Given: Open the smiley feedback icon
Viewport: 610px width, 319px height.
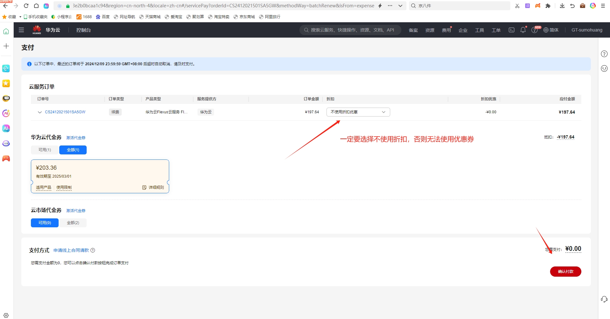Looking at the screenshot, I should coord(604,68).
